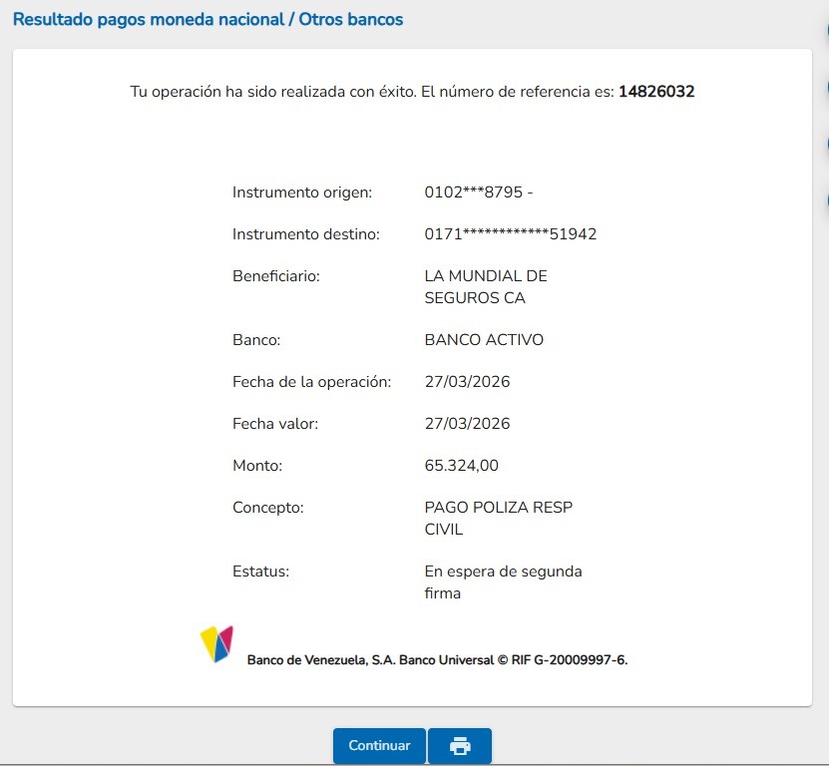Click the Banco de Venezuela logo
829x766 pixels.
[216, 644]
